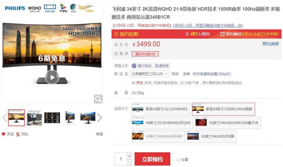The height and width of the screenshot is (167, 283).
Task: Open the 1月9日-13日 买显示器送4K电视 promo link
Action: (208, 26)
